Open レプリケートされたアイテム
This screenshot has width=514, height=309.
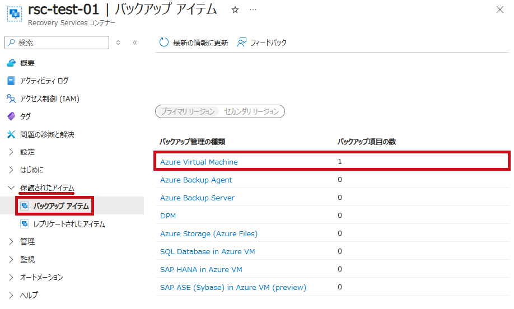69,224
